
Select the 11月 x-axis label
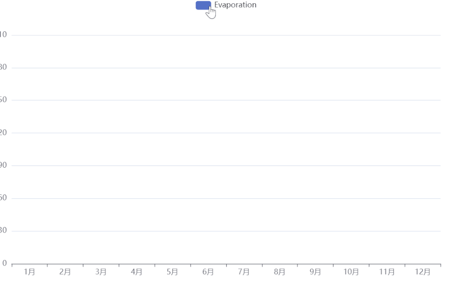click(x=387, y=272)
